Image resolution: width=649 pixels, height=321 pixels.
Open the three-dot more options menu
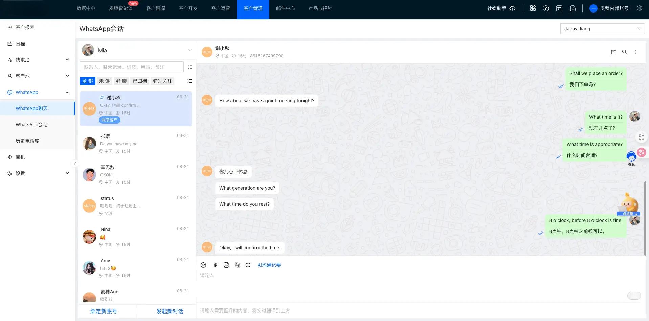tap(635, 52)
